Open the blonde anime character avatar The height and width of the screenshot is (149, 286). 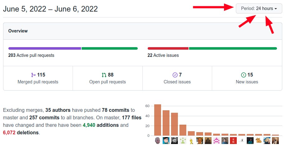click(267, 141)
